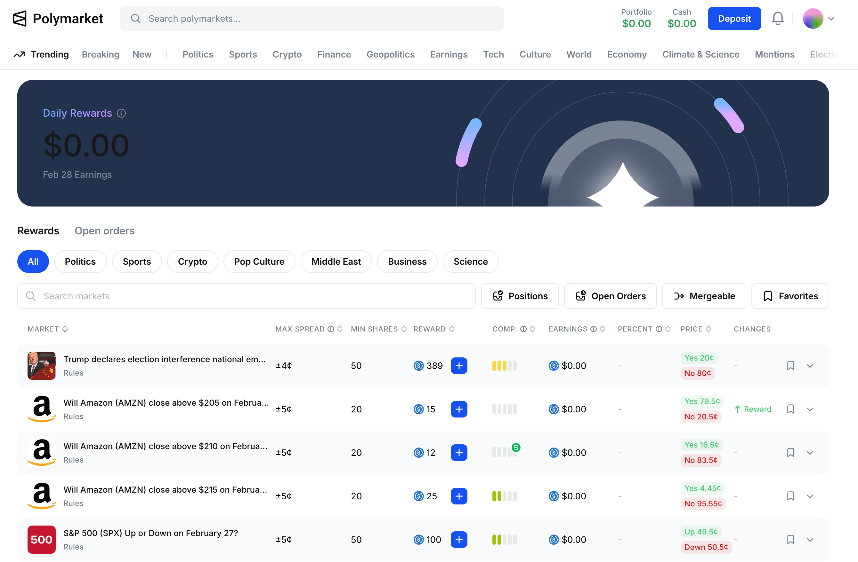Click the Search markets input field
858x562 pixels.
click(x=247, y=296)
